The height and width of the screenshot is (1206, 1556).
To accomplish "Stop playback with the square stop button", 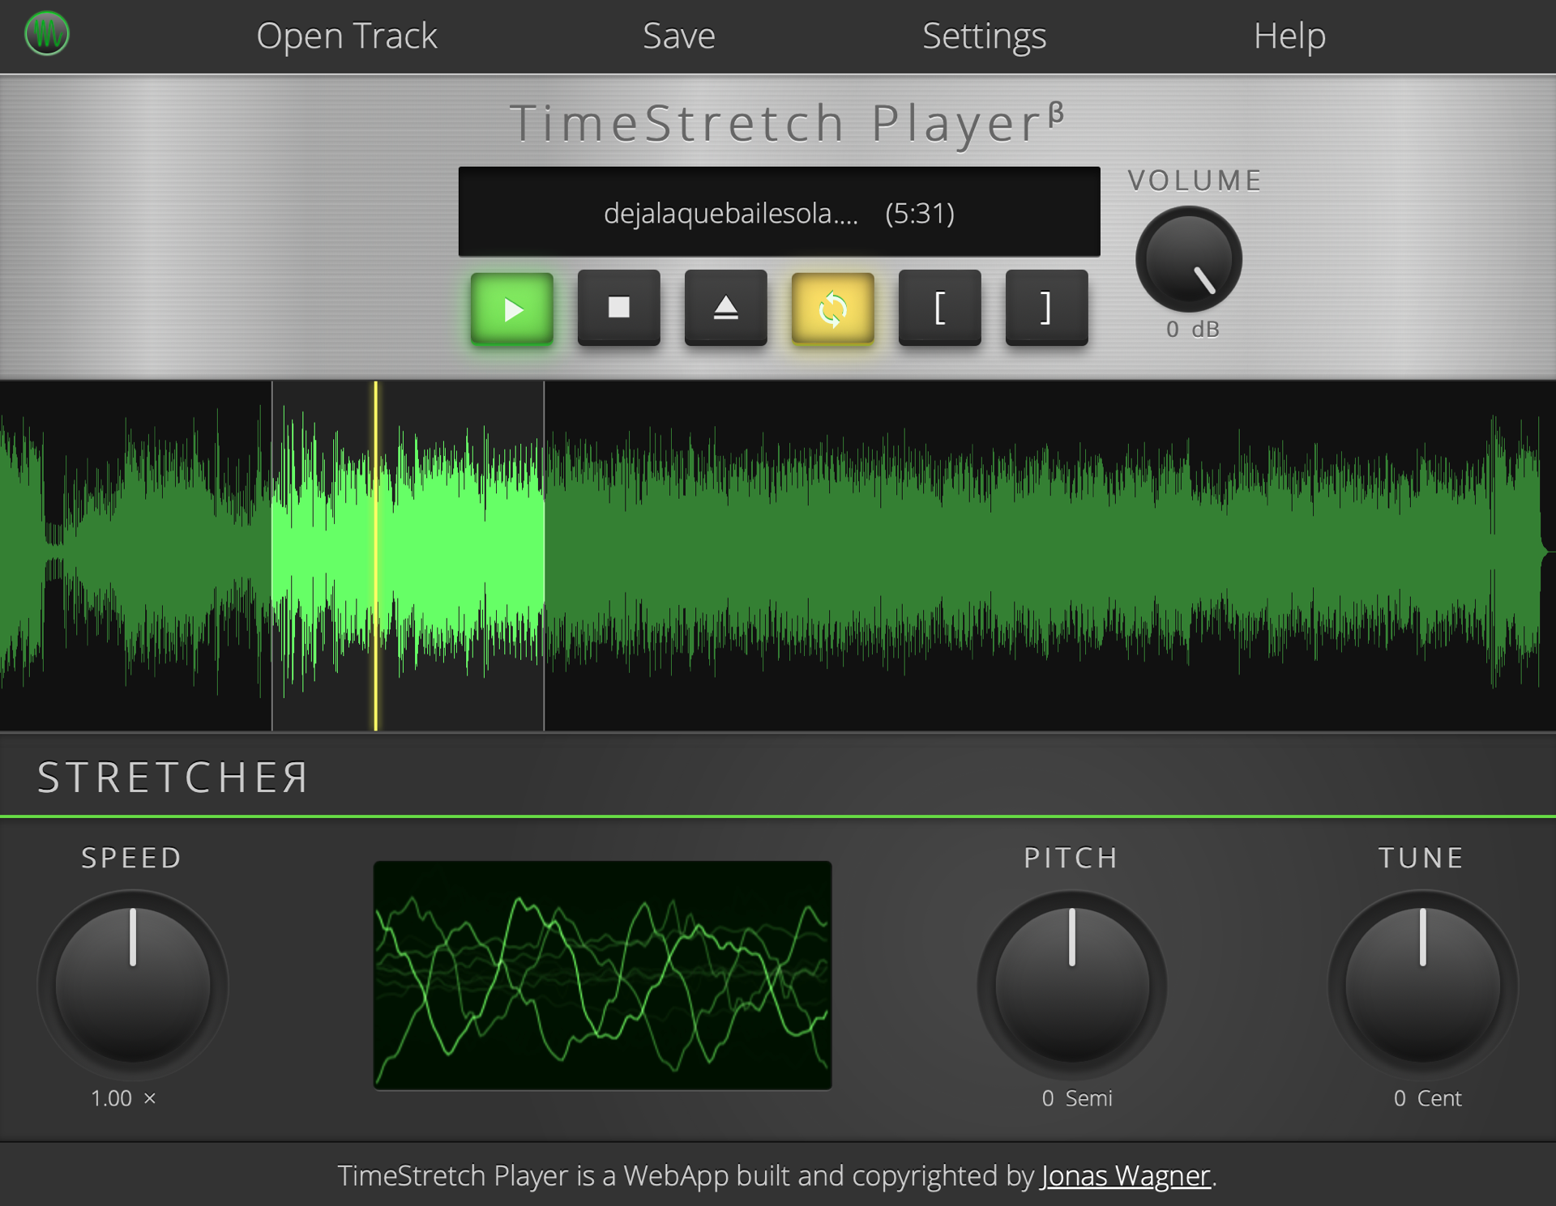I will (619, 308).
